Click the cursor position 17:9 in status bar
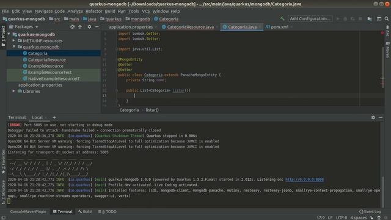The height and width of the screenshot is (220, 391). [x=321, y=218]
